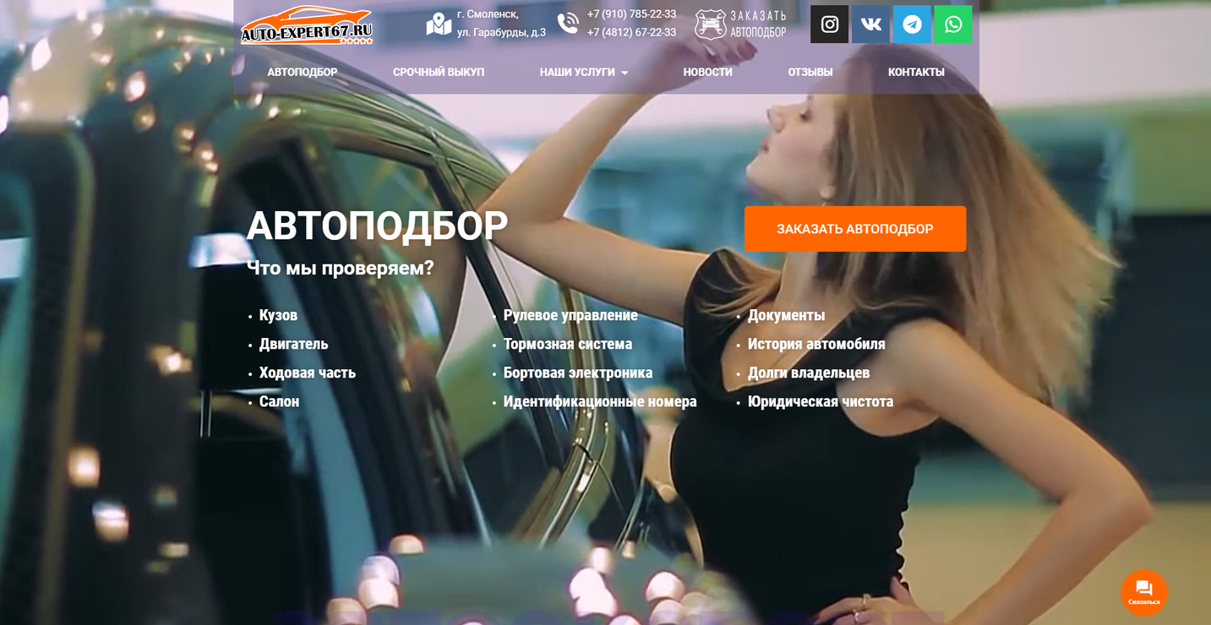
Task: Open the Автоподбор menu item
Action: point(303,73)
